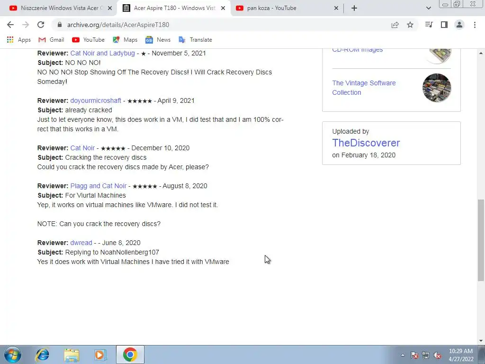Close the Acer Aspire T180 tab

coord(223,8)
